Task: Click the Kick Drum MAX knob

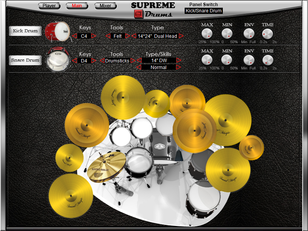Action: click(x=207, y=34)
